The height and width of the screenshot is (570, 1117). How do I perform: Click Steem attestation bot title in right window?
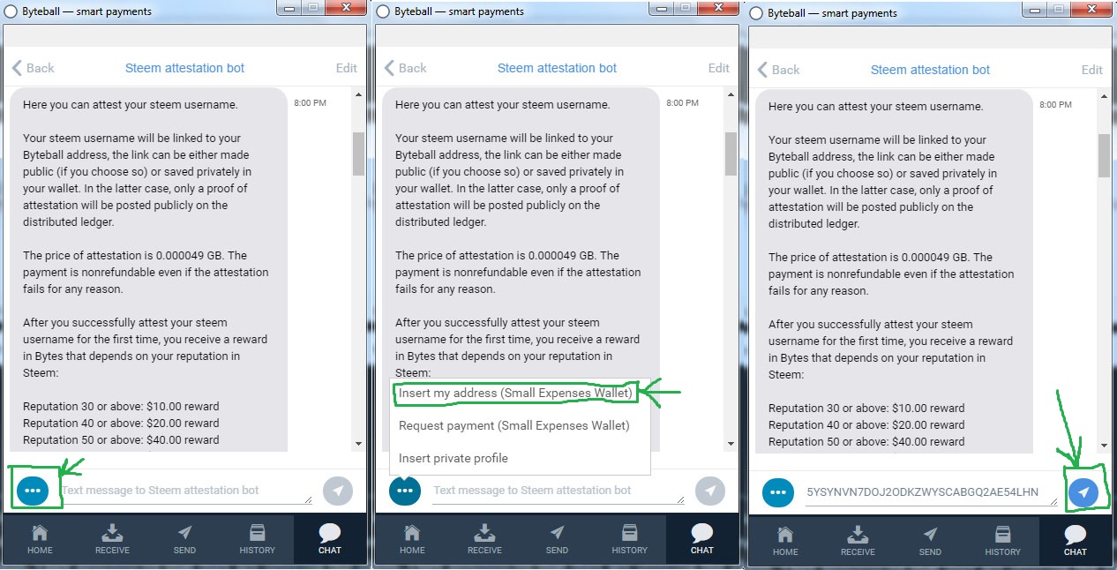(930, 70)
